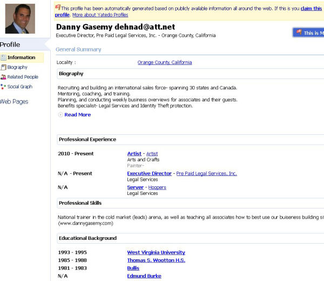Screen dimensions: 324x281
Task: Click the General Summary heading
Action: tap(78, 49)
